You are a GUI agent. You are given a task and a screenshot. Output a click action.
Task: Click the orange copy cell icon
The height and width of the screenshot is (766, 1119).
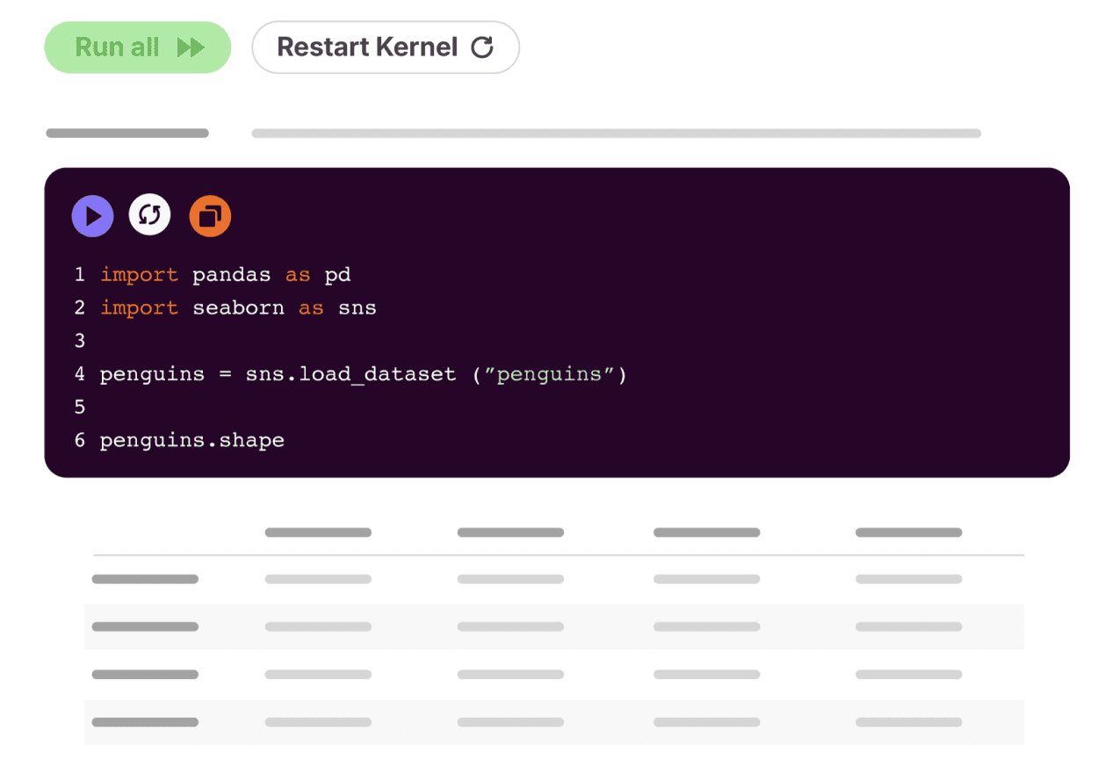click(x=210, y=216)
